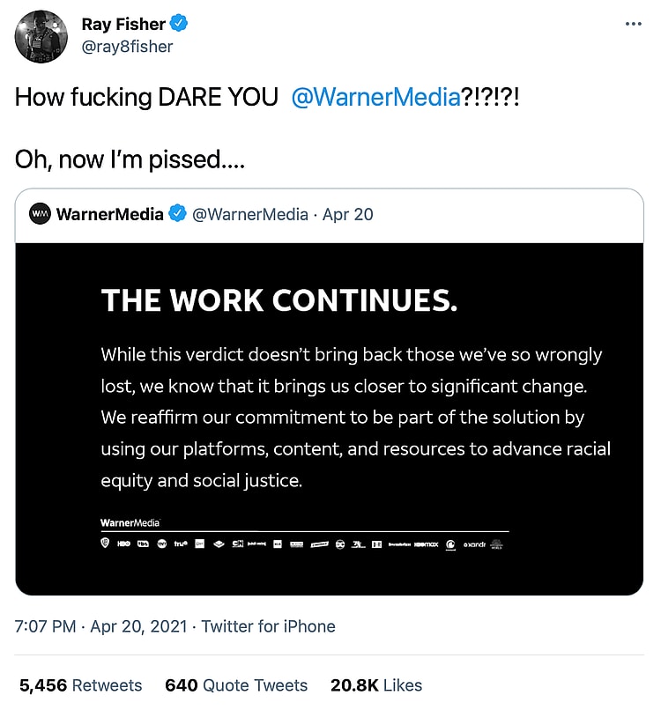The image size is (661, 710).
Task: Click the xandr logo in the image
Action: tap(473, 544)
